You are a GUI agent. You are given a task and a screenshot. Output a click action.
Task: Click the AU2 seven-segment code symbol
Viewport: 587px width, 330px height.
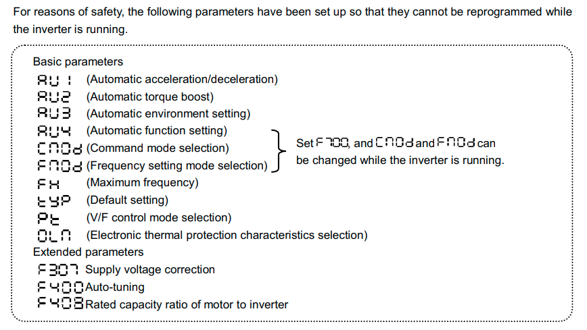tap(59, 97)
